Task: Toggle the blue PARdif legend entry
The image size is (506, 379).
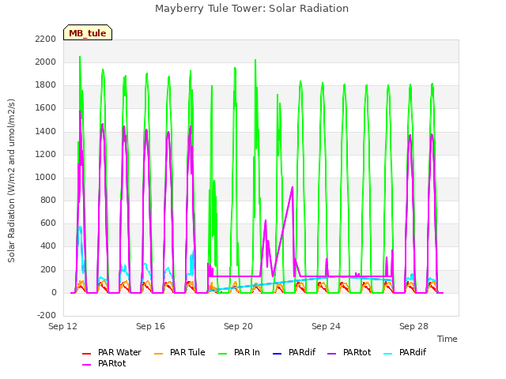Action: click(294, 353)
